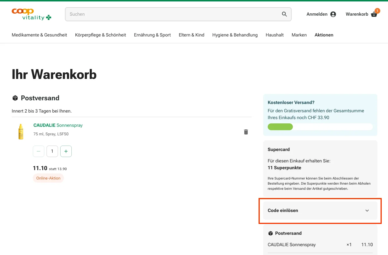Click the Online-Aktion badge
This screenshot has height=255, width=388.
tap(48, 178)
